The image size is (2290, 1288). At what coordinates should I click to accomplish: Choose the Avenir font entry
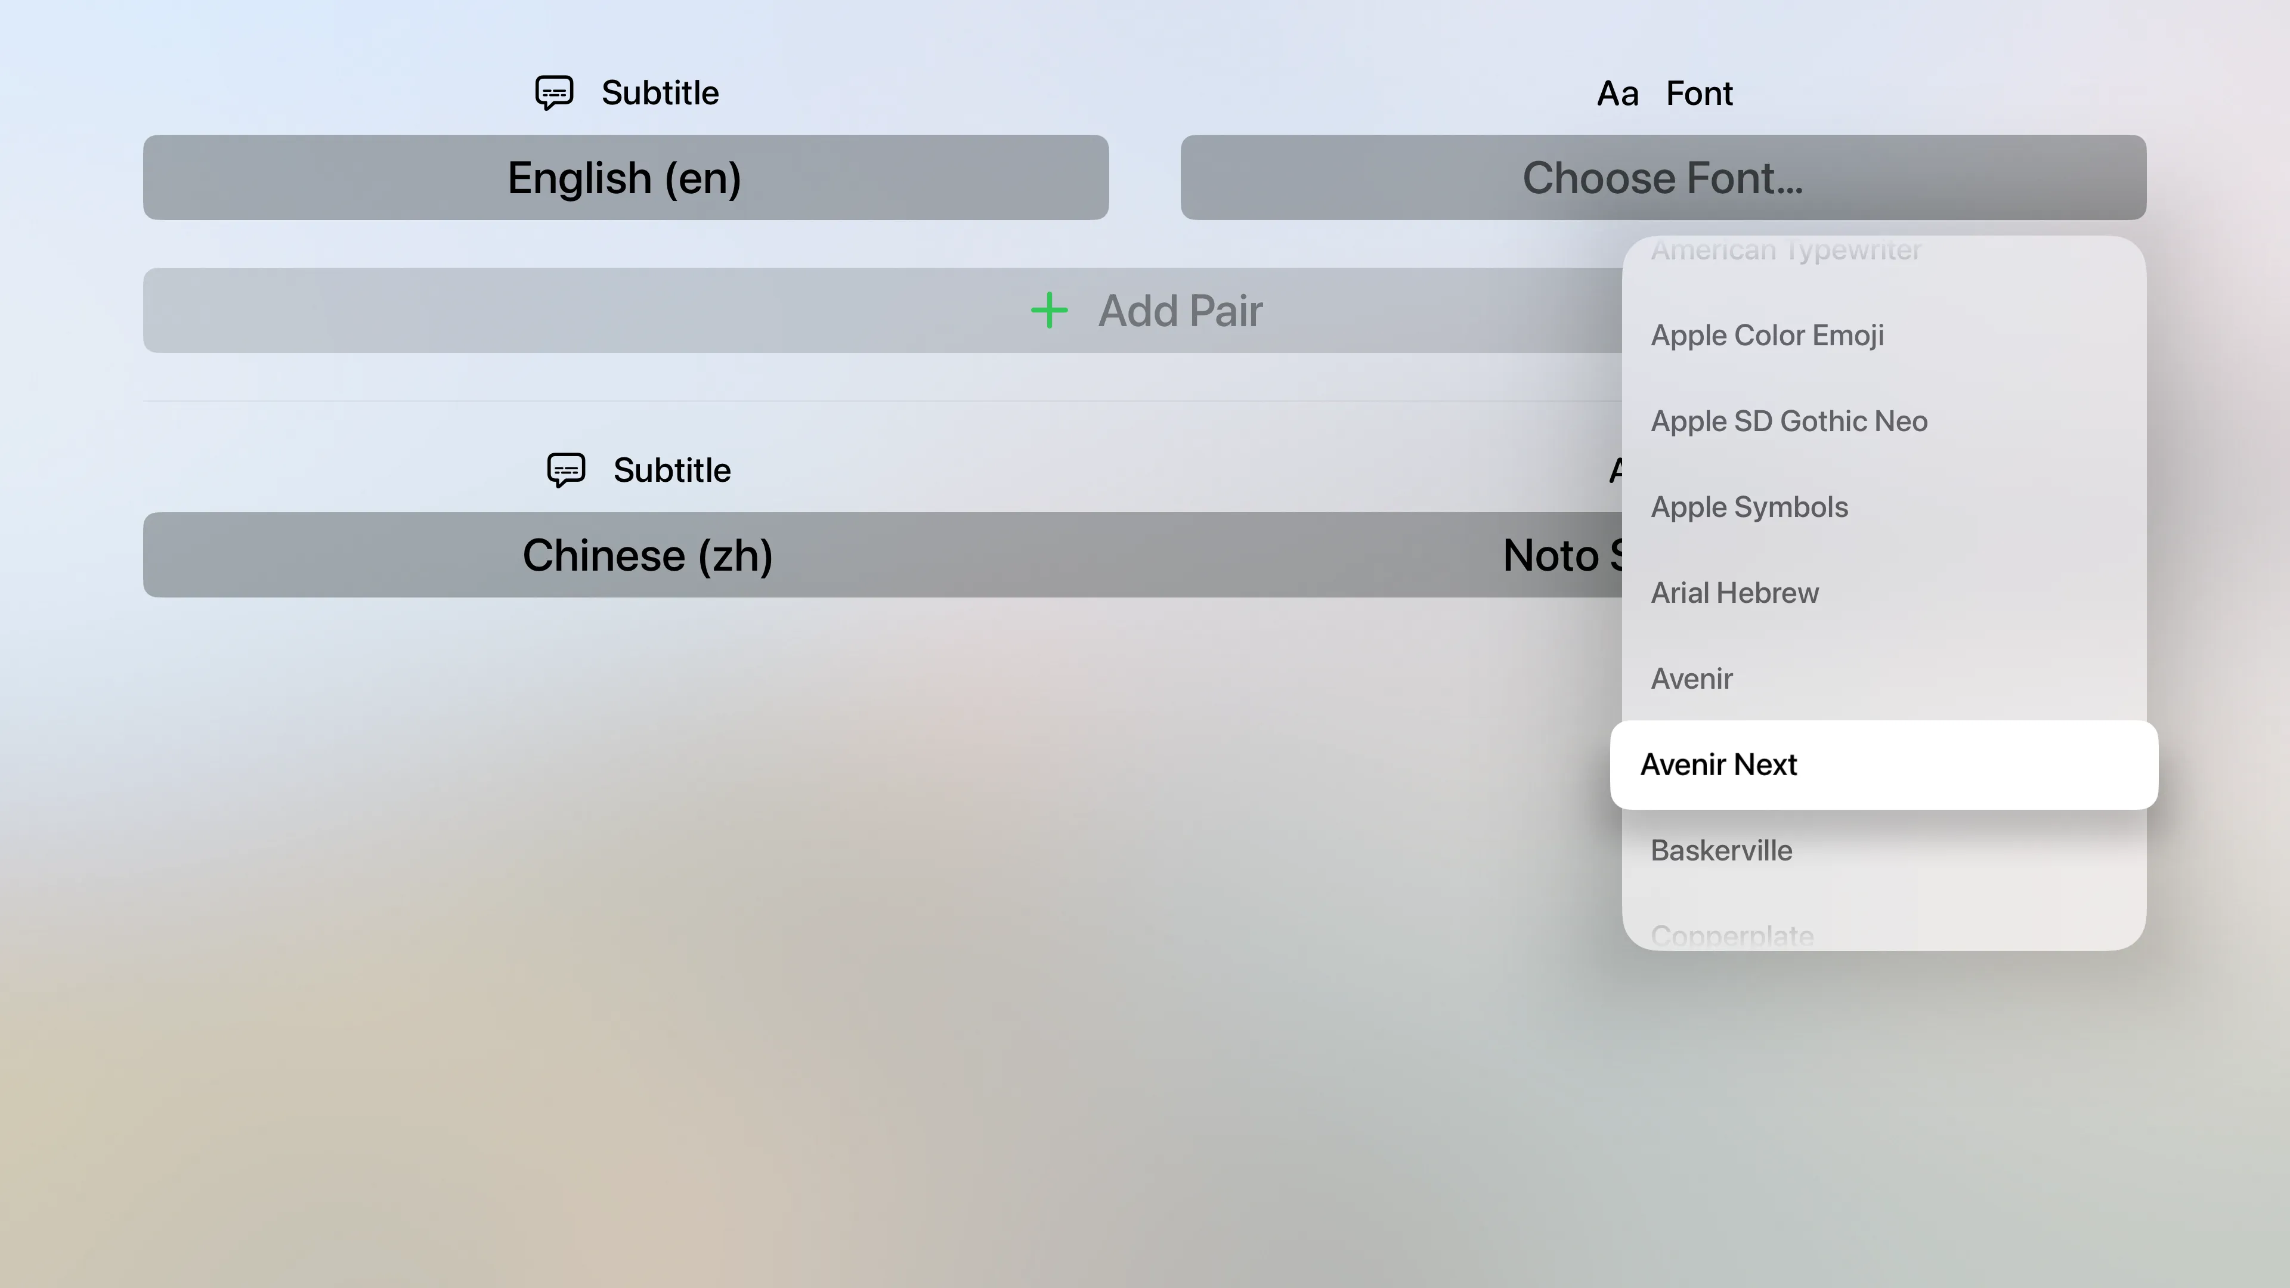[x=1691, y=679]
